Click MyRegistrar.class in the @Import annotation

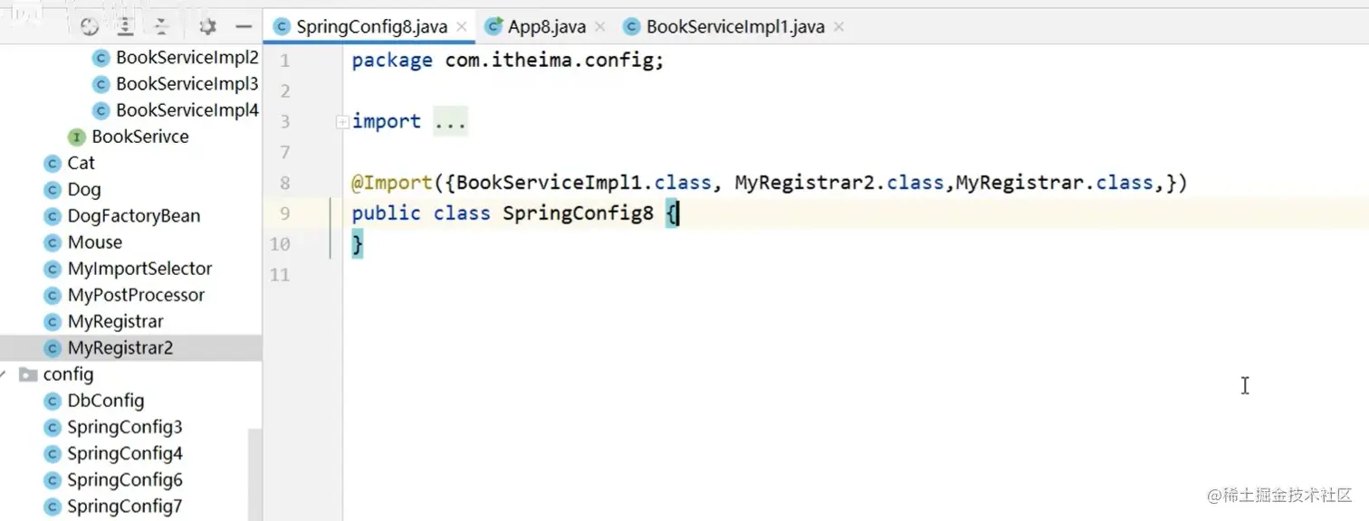point(1055,183)
